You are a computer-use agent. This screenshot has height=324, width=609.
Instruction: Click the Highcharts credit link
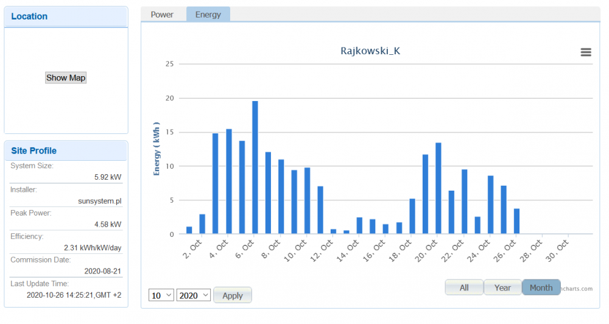coord(576,289)
